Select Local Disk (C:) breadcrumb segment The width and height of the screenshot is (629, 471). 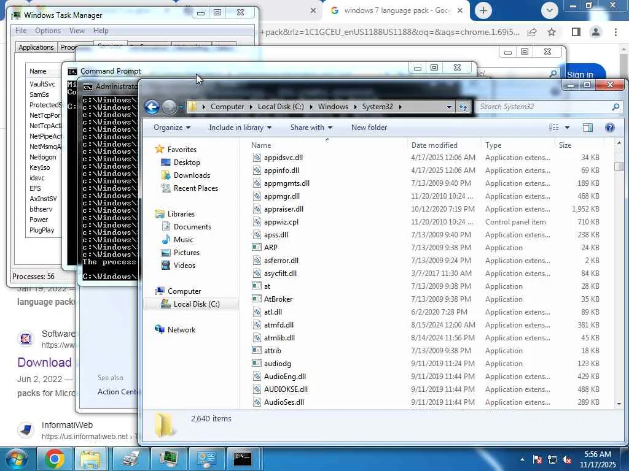tap(281, 107)
